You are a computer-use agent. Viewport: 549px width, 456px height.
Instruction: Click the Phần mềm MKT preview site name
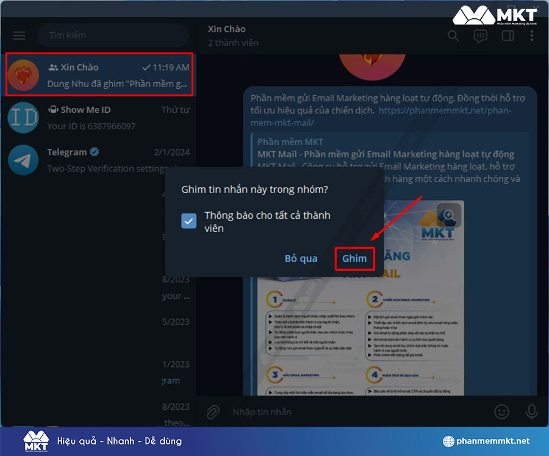point(290,142)
